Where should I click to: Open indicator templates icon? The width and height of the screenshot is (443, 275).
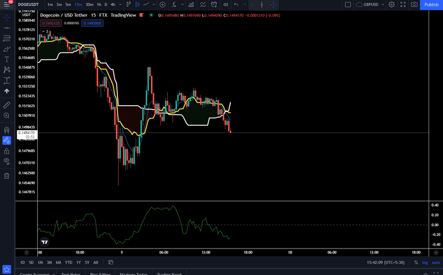pos(203,4)
